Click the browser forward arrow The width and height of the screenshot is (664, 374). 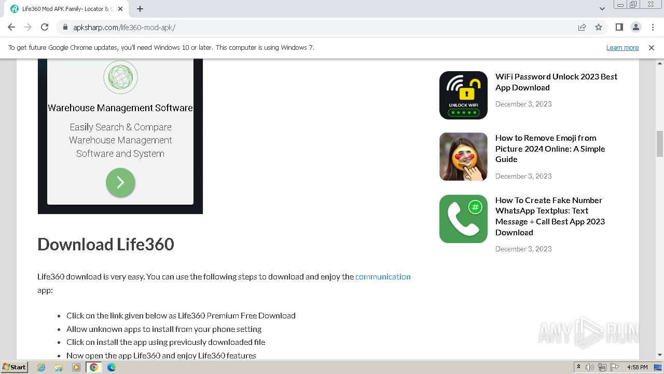click(28, 27)
